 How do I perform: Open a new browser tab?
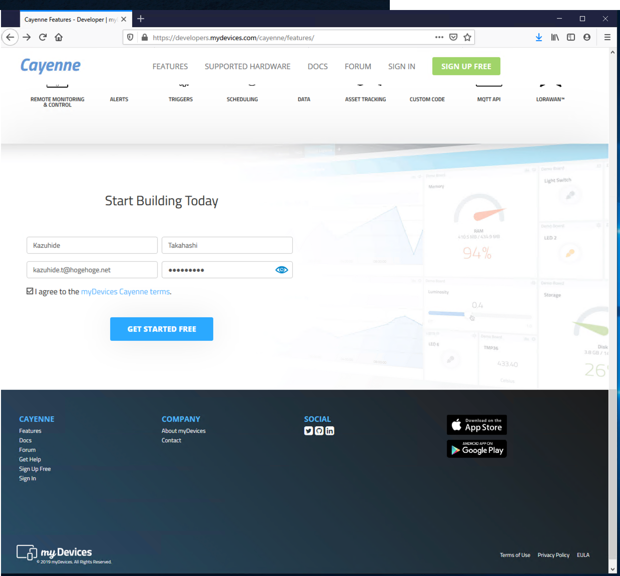[x=141, y=19]
